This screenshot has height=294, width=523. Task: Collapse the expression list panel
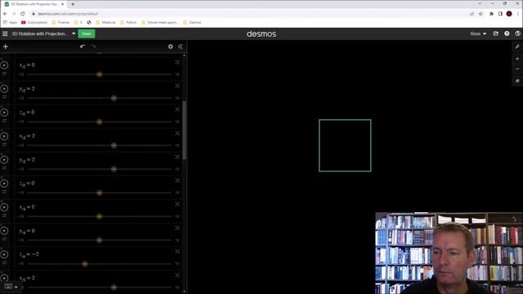(x=181, y=47)
